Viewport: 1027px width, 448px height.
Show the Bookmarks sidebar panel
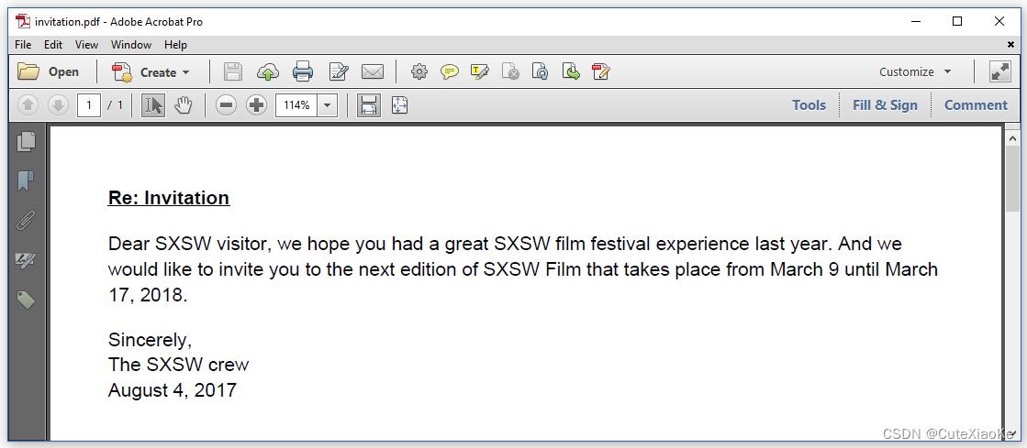(x=26, y=181)
